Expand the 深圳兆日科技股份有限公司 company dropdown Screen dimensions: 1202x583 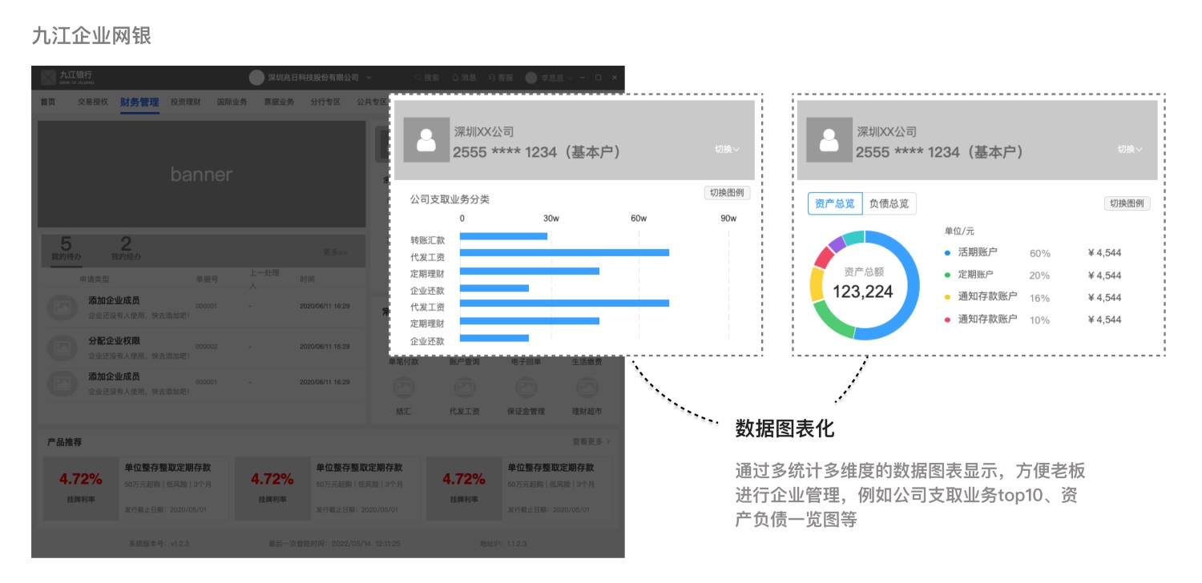pyautogui.click(x=369, y=78)
